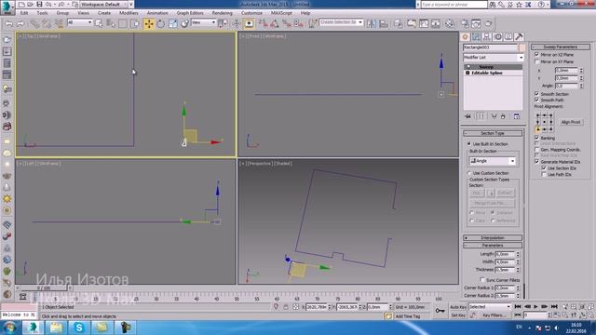
Task: Click Pin Stack icon below modifier stack
Action: [x=467, y=116]
